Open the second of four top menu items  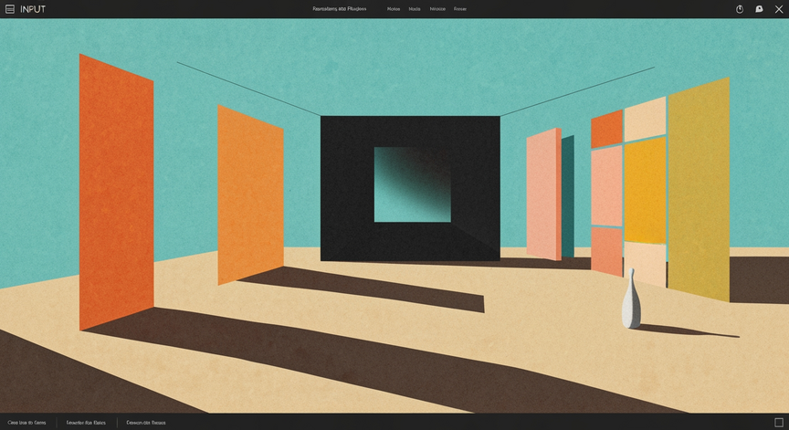point(414,9)
